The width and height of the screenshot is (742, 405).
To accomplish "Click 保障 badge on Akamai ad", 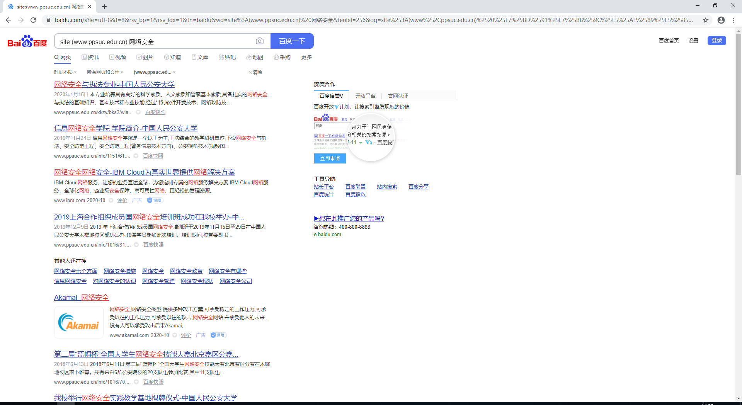I will pyautogui.click(x=218, y=335).
